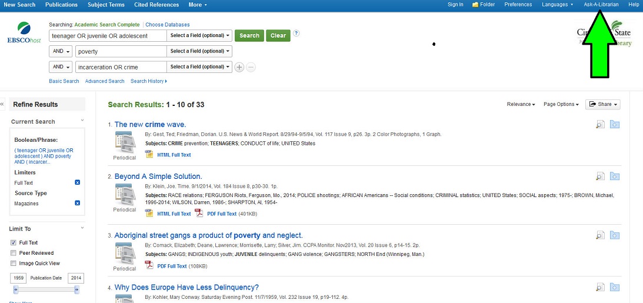Click the Boolean/Phrase query link in sidebar
The image size is (643, 303).
click(44, 157)
